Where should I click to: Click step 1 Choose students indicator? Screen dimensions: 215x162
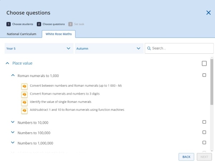click(x=20, y=24)
